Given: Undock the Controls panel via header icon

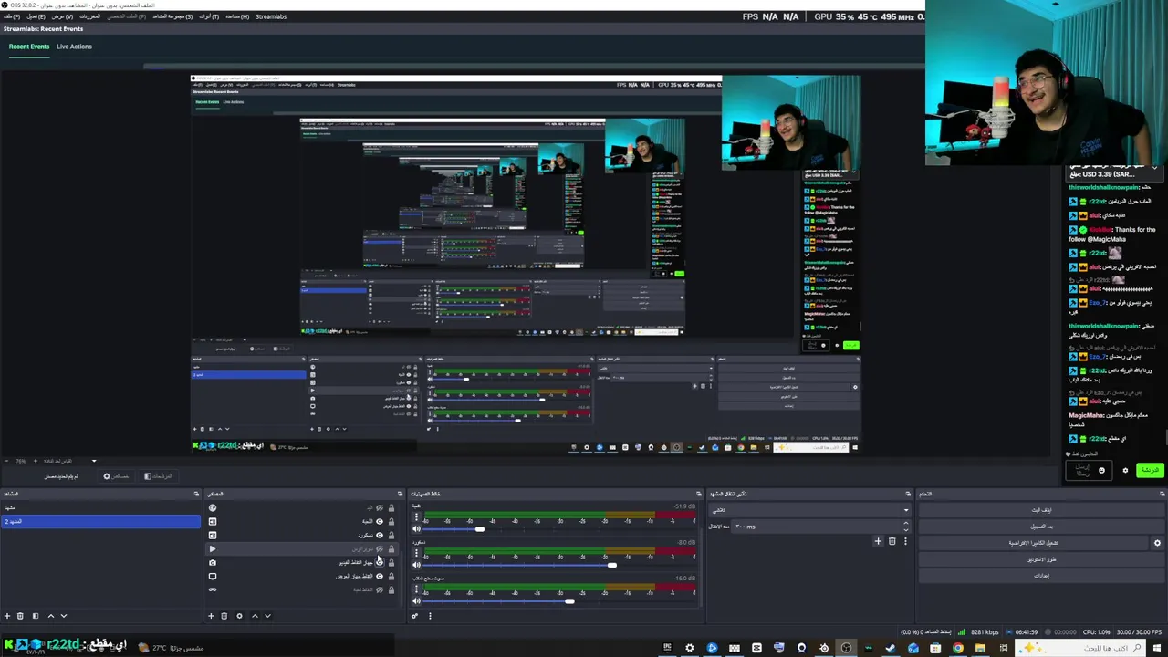Looking at the screenshot, I should click(1162, 494).
